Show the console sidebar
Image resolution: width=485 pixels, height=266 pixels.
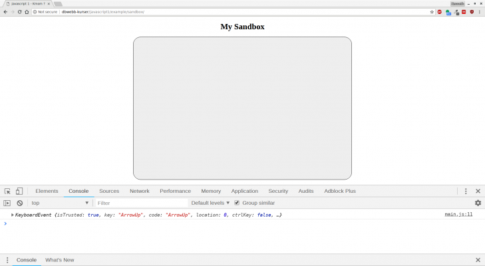7,203
